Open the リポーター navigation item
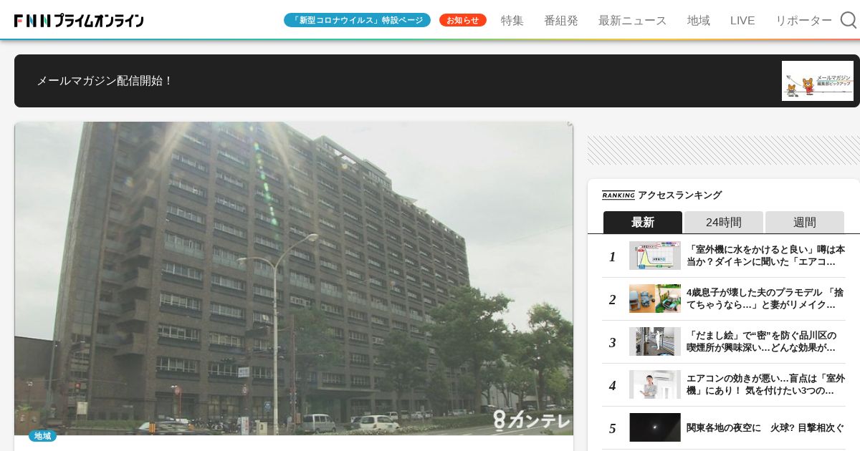The width and height of the screenshot is (860, 451). (x=804, y=20)
